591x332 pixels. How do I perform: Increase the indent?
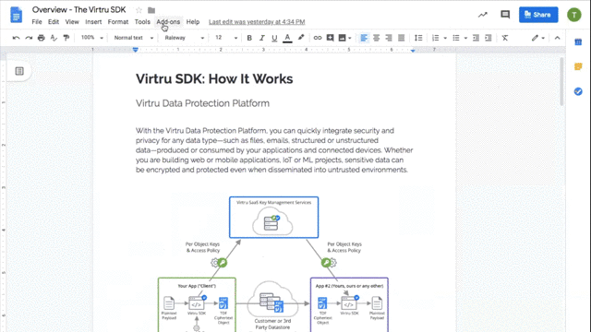coord(488,38)
